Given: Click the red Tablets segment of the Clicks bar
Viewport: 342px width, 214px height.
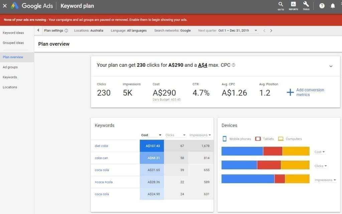Looking at the screenshot, I should [x=269, y=165].
